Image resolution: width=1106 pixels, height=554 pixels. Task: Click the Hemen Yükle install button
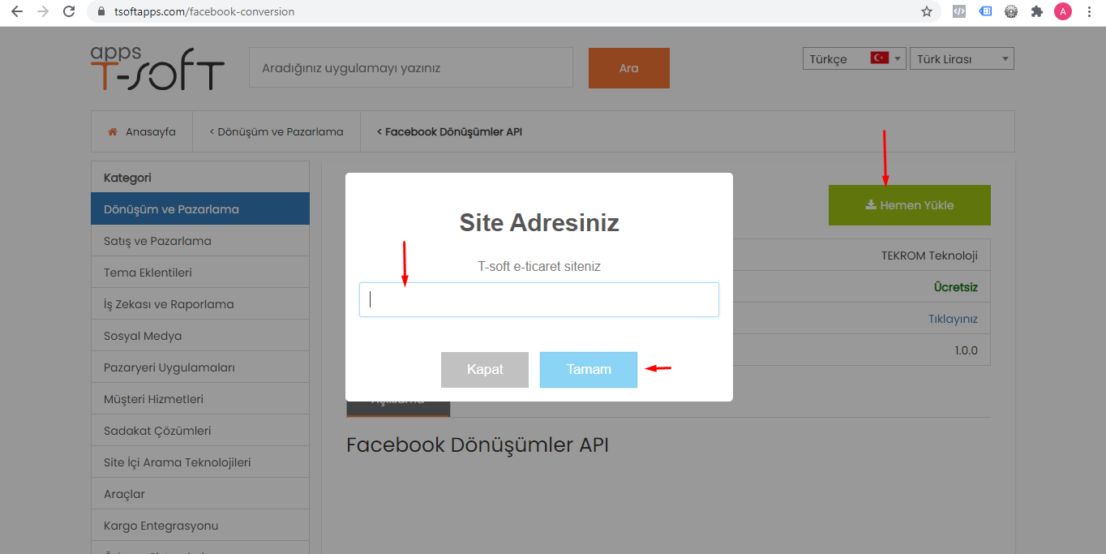pos(910,205)
